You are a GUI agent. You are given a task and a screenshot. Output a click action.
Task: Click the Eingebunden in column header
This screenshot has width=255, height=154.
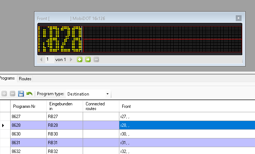[65, 106]
